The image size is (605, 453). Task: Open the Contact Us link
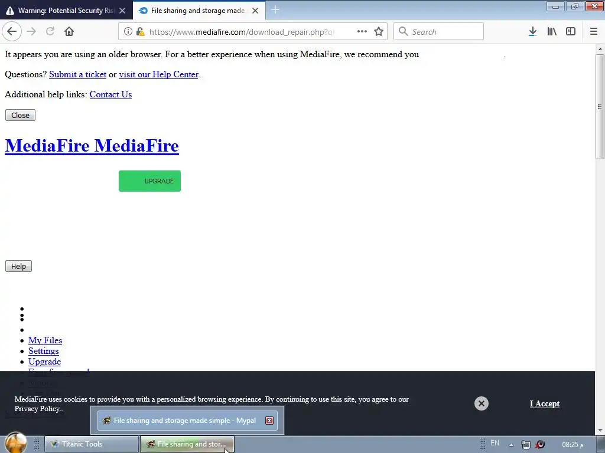click(x=110, y=94)
